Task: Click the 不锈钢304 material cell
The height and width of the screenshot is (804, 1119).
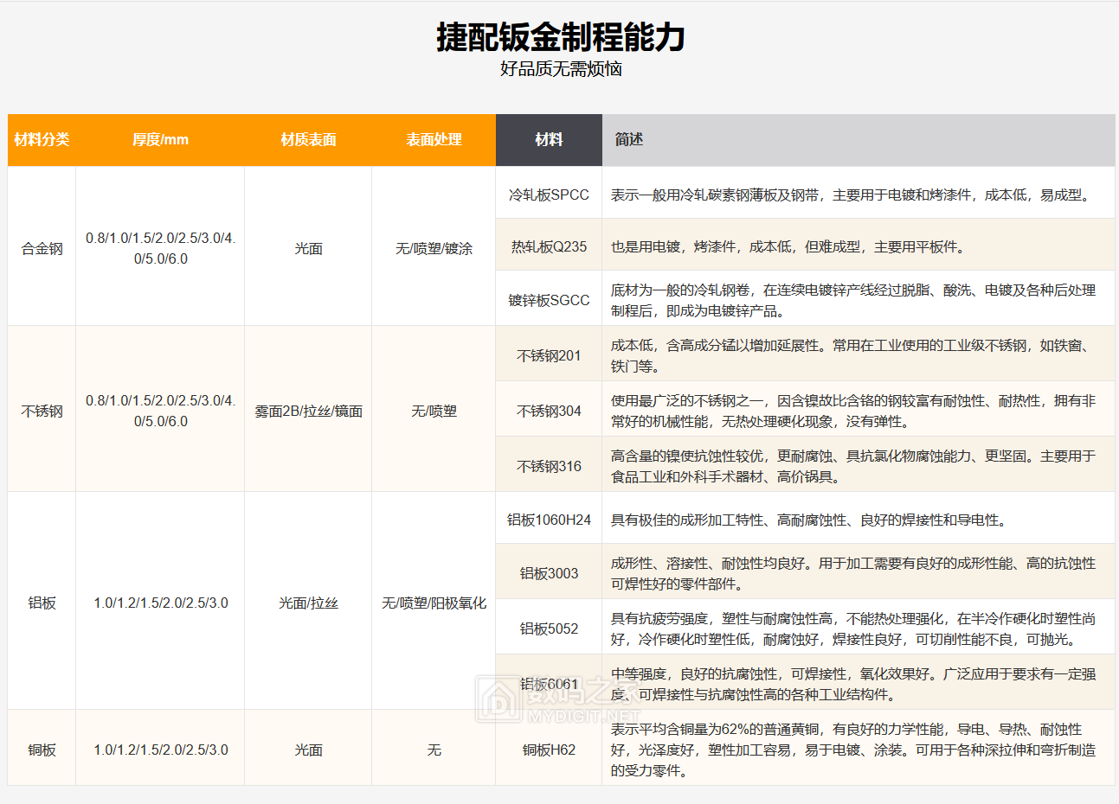Action: pos(549,411)
